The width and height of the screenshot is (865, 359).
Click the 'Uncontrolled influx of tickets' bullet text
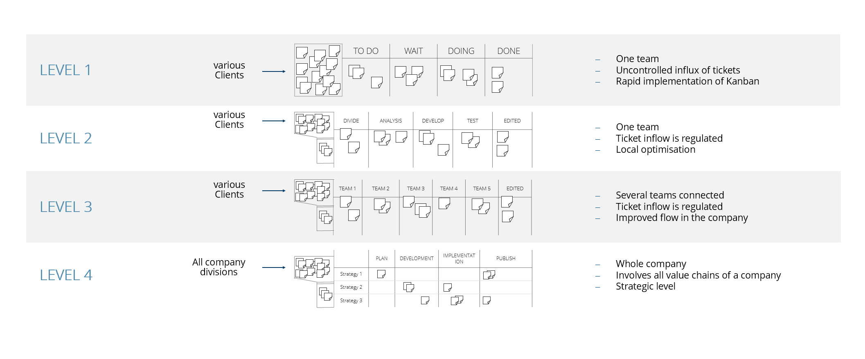[x=678, y=70]
